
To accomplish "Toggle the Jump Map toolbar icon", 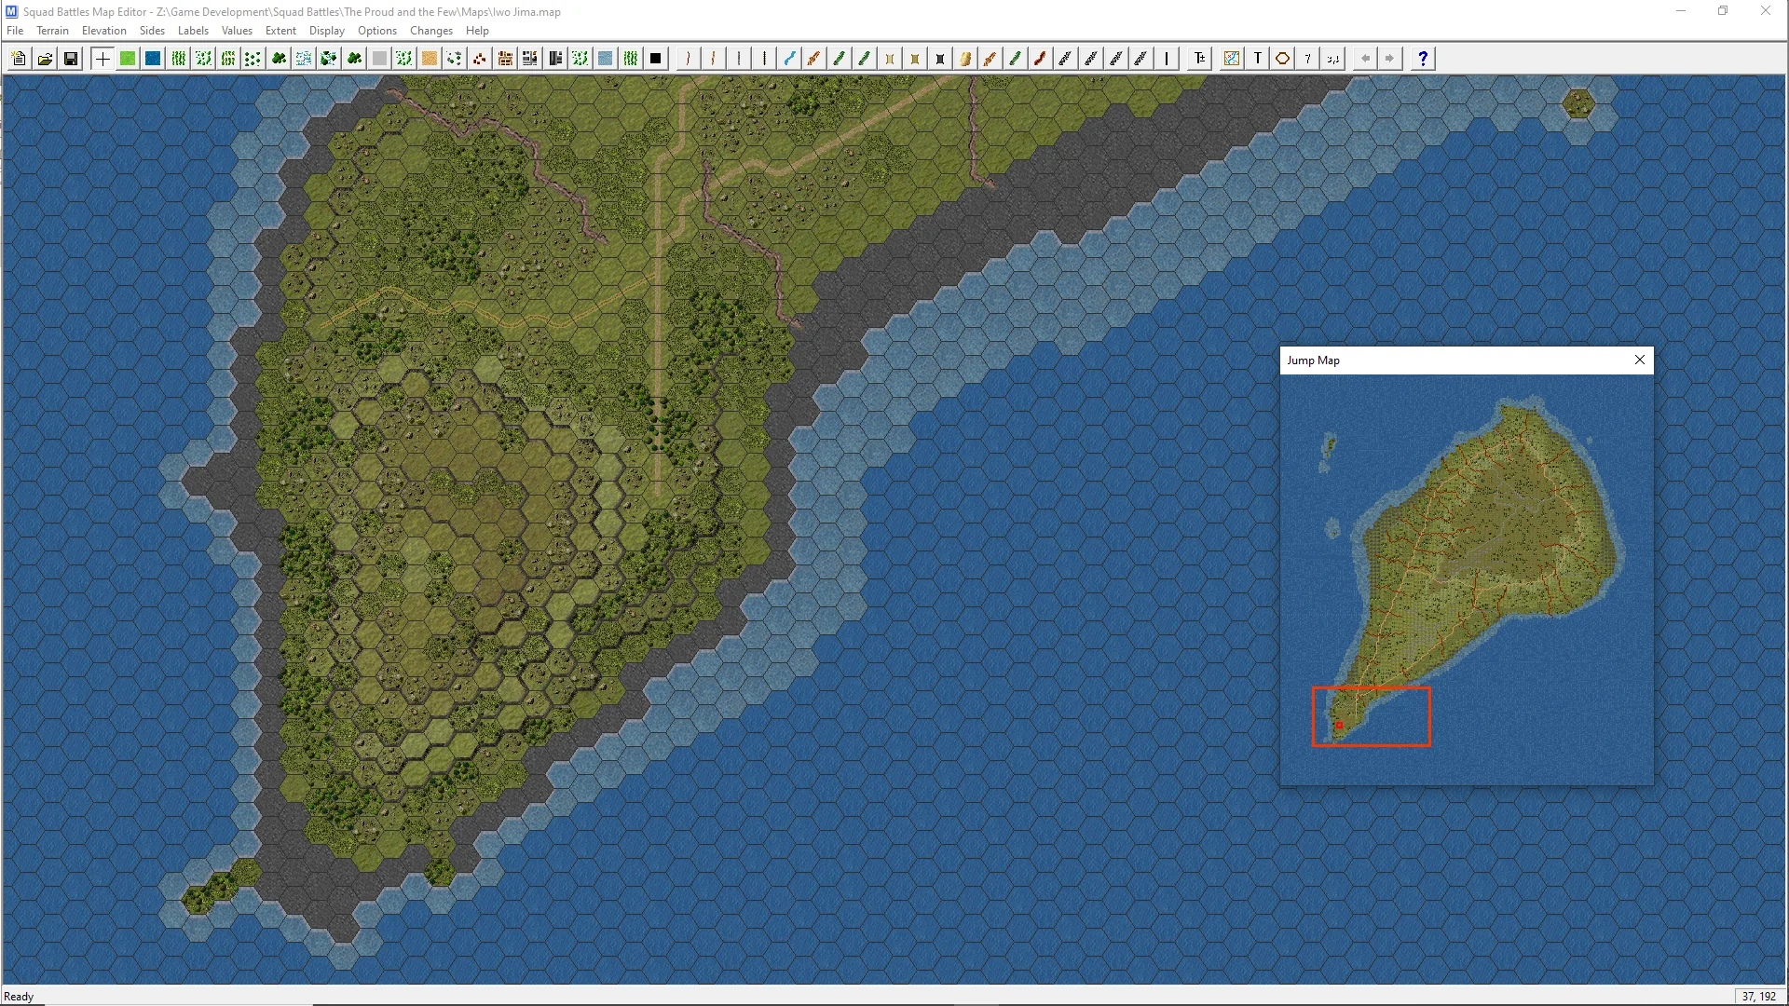I will point(1232,59).
